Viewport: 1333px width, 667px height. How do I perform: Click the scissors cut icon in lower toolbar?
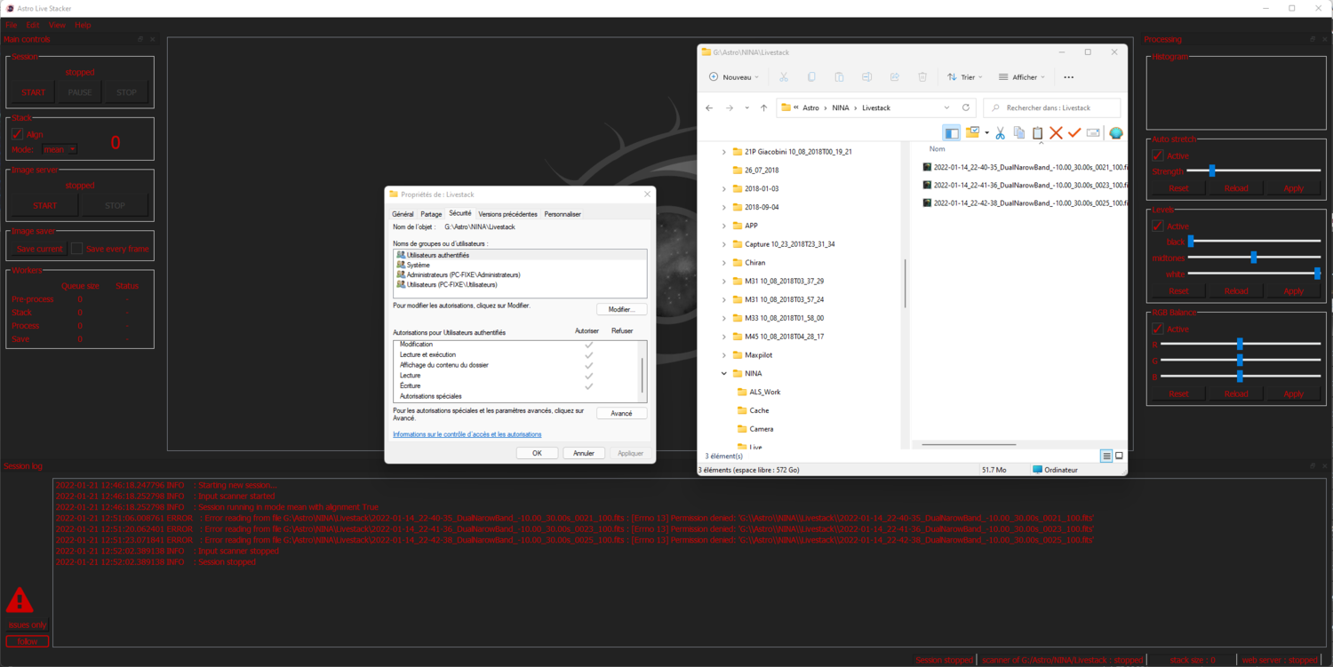point(1001,133)
